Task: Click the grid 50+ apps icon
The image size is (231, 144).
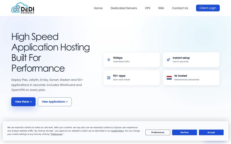Action: click(109, 78)
